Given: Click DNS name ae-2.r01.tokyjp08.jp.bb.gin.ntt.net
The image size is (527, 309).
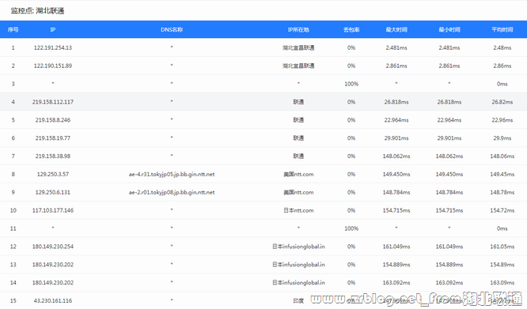Looking at the screenshot, I should coord(172,192).
